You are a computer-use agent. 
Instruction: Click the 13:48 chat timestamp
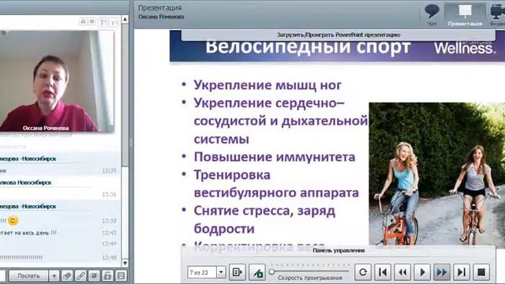(x=109, y=258)
